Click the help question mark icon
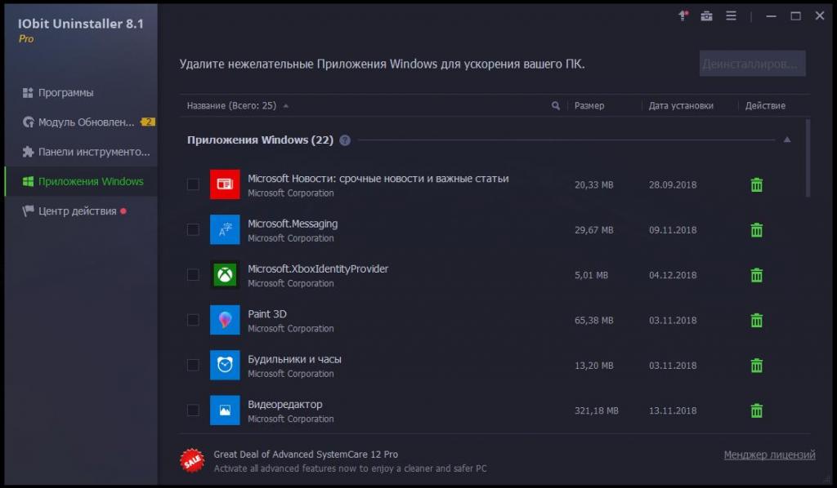Screen dimensions: 837x488 345,140
